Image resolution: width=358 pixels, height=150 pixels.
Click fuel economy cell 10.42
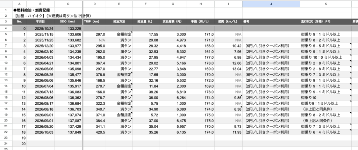(x=229, y=46)
